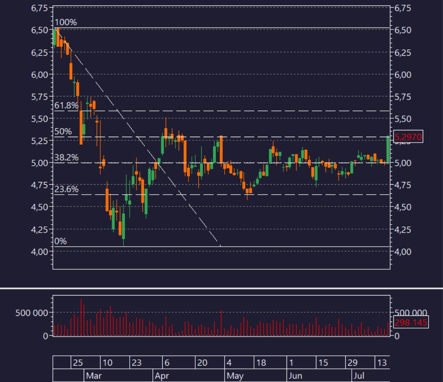
Task: Click left price axis label 4,50
Action: pos(40,207)
